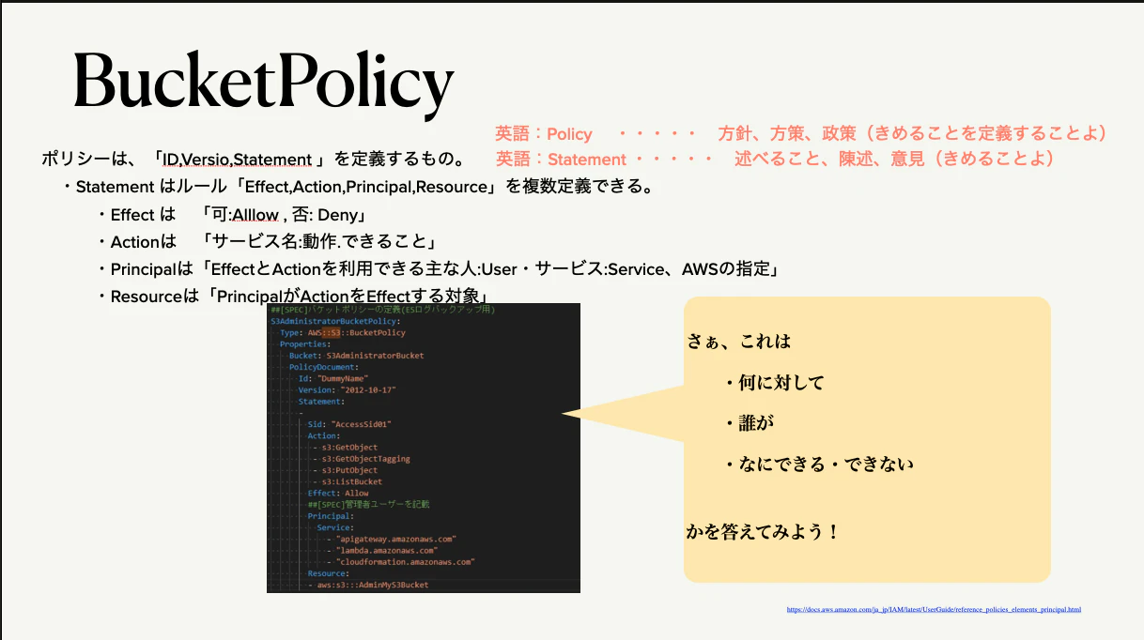
Task: Click 'PolicyDocument:' in the code
Action: pyautogui.click(x=324, y=367)
